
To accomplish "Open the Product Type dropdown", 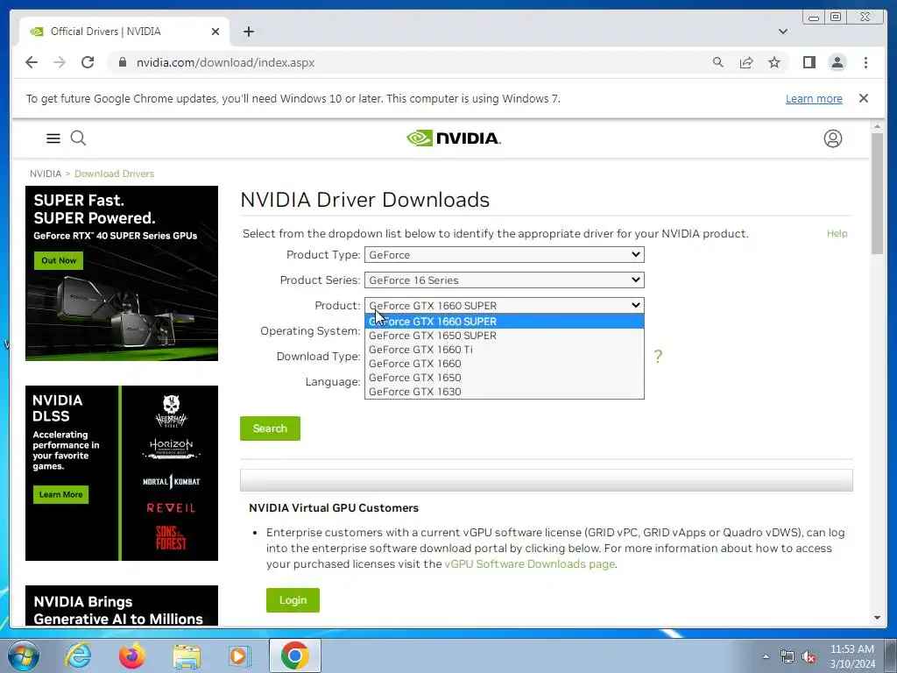I will [x=504, y=255].
